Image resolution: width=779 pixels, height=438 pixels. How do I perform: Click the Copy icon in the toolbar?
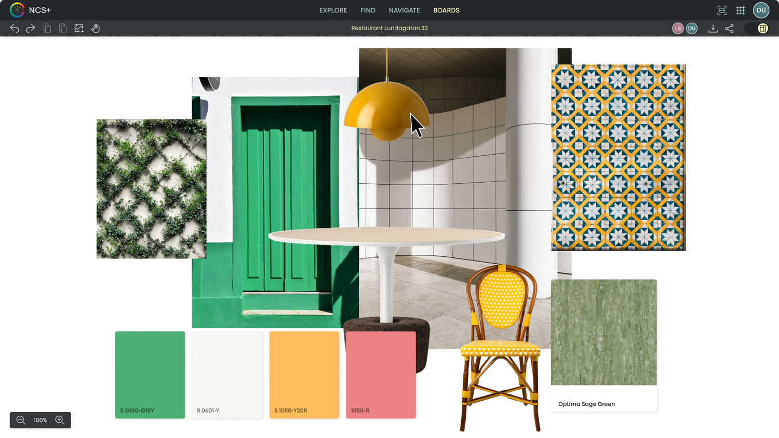pos(47,28)
